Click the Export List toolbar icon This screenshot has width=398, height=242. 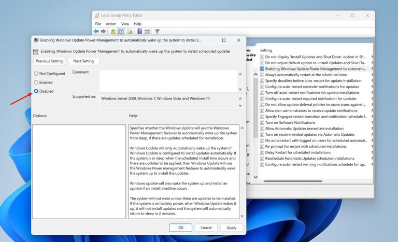[130, 32]
